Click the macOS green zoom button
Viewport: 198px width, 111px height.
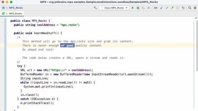click(11, 2)
